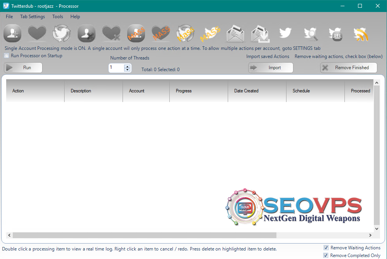This screenshot has width=387, height=259.
Task: Open the Mass Tweet bird icon
Action: 210,33
